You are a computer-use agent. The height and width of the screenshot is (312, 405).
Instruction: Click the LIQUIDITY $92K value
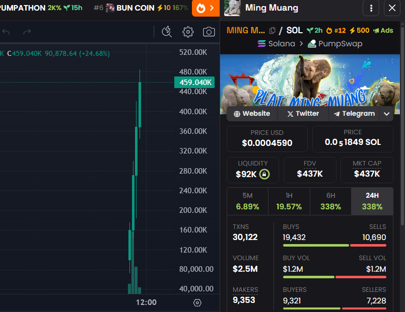click(x=246, y=174)
